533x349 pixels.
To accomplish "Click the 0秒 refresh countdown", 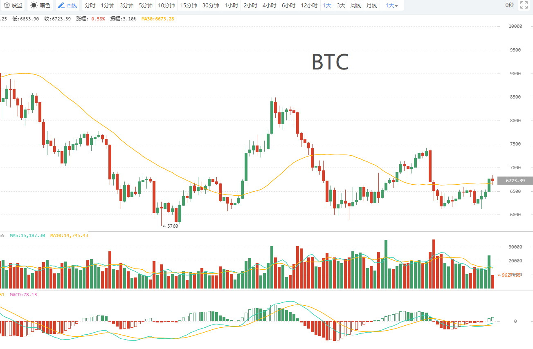I will (x=509, y=5).
